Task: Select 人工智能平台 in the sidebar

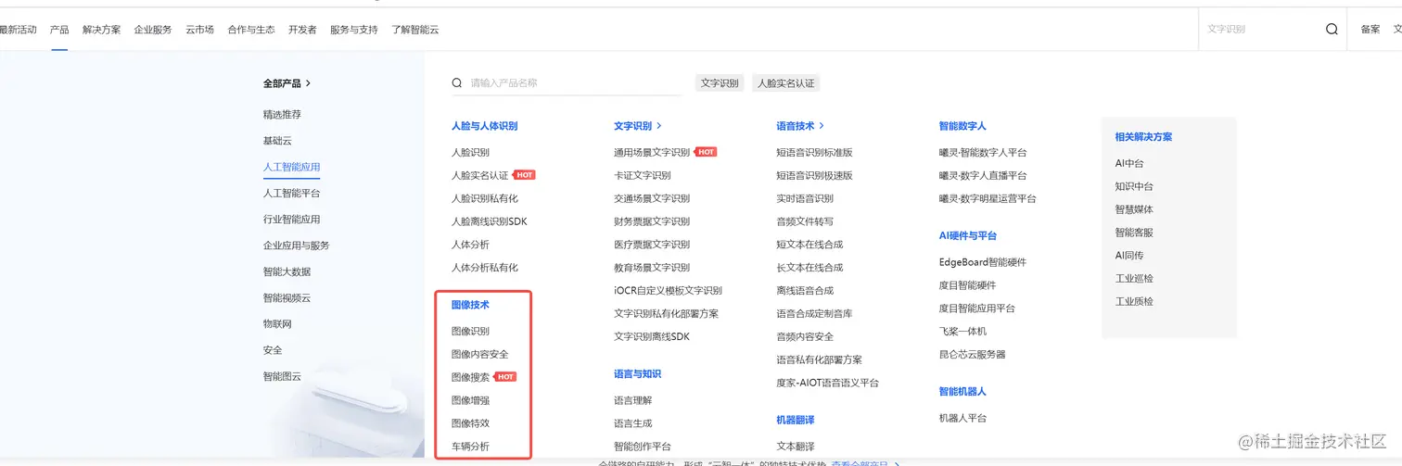Action: (x=291, y=194)
